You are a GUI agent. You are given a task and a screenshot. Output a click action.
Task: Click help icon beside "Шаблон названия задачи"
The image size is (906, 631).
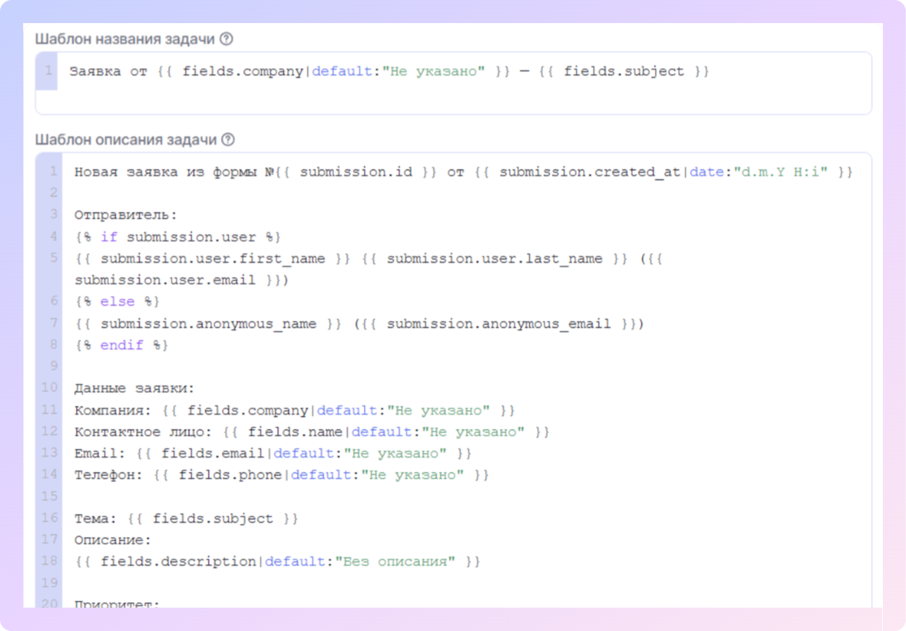point(226,39)
